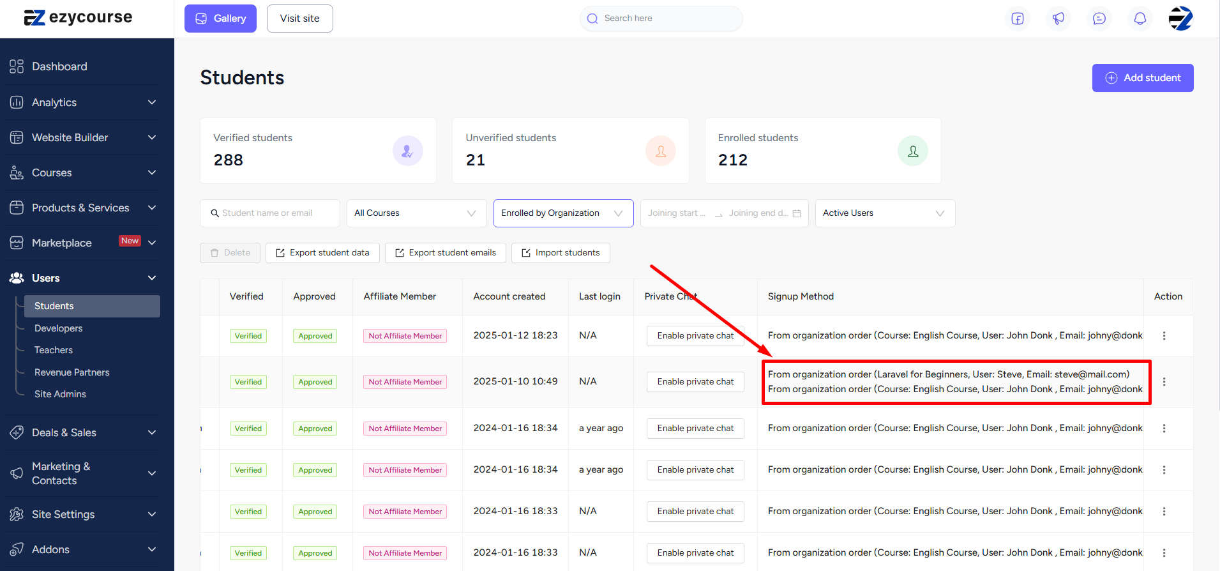1220x571 pixels.
Task: Click Import students button
Action: 561,253
